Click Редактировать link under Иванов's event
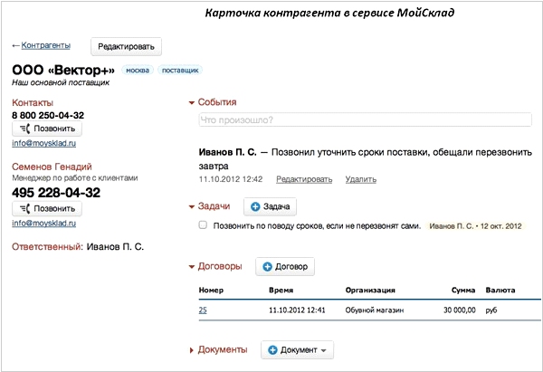543x372 pixels. 304,179
